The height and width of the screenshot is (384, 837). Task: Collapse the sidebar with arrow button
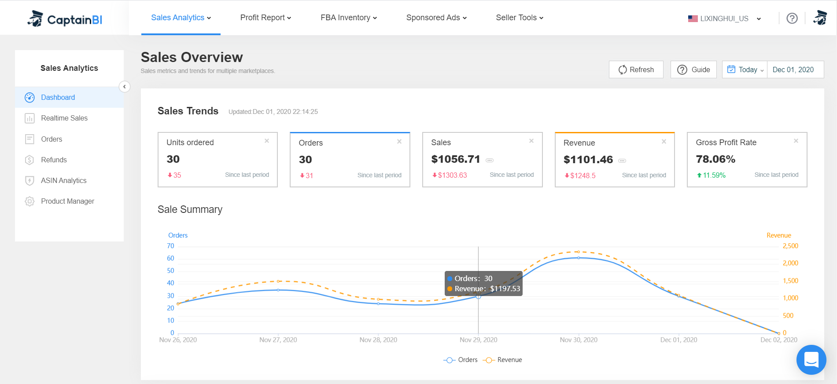pyautogui.click(x=125, y=87)
